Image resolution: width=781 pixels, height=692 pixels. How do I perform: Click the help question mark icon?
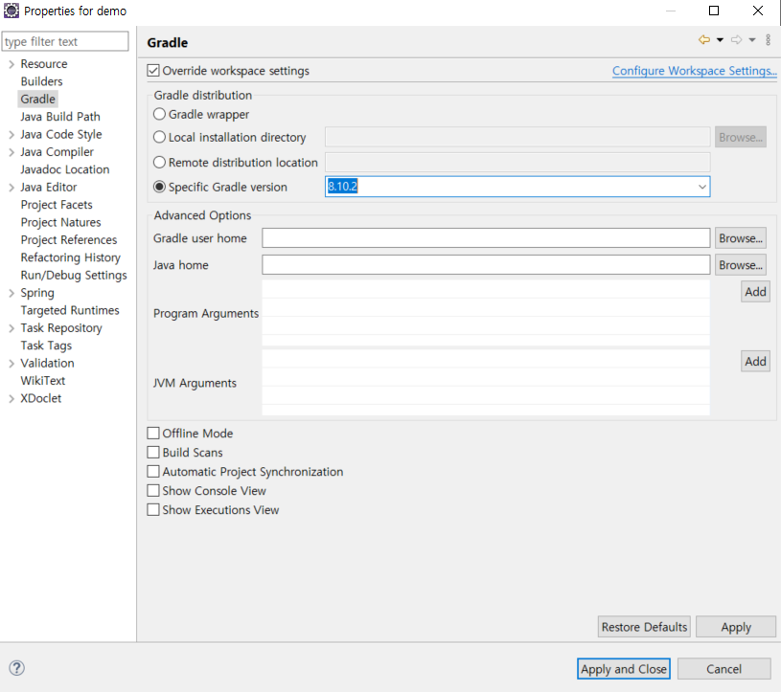16,668
